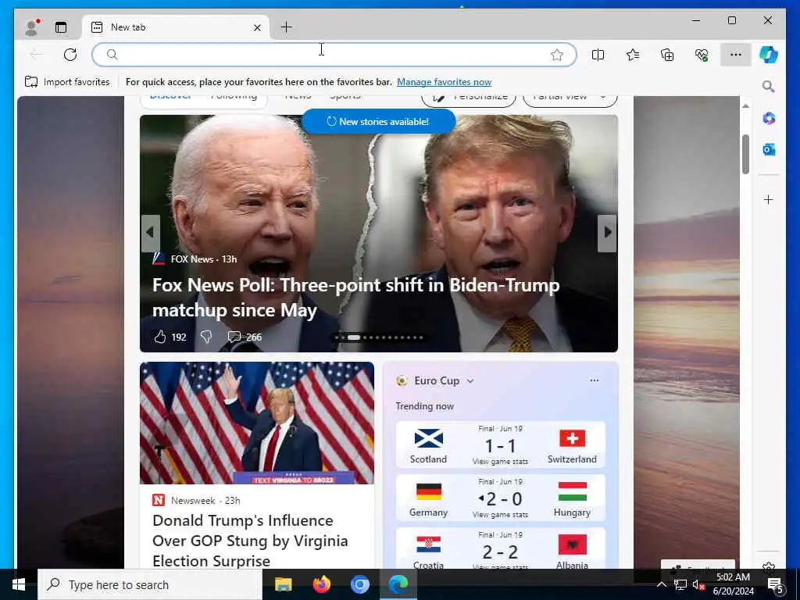
Task: Launch Chrome from taskbar
Action: pos(359,584)
